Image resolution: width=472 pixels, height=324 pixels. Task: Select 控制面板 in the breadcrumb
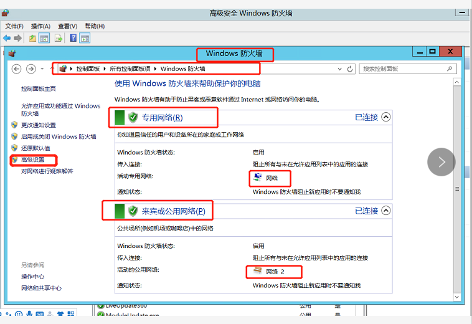88,69
